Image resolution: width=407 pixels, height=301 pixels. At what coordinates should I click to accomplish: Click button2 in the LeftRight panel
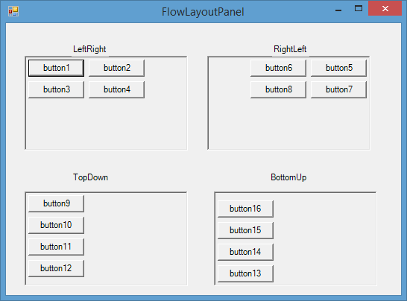click(x=116, y=68)
